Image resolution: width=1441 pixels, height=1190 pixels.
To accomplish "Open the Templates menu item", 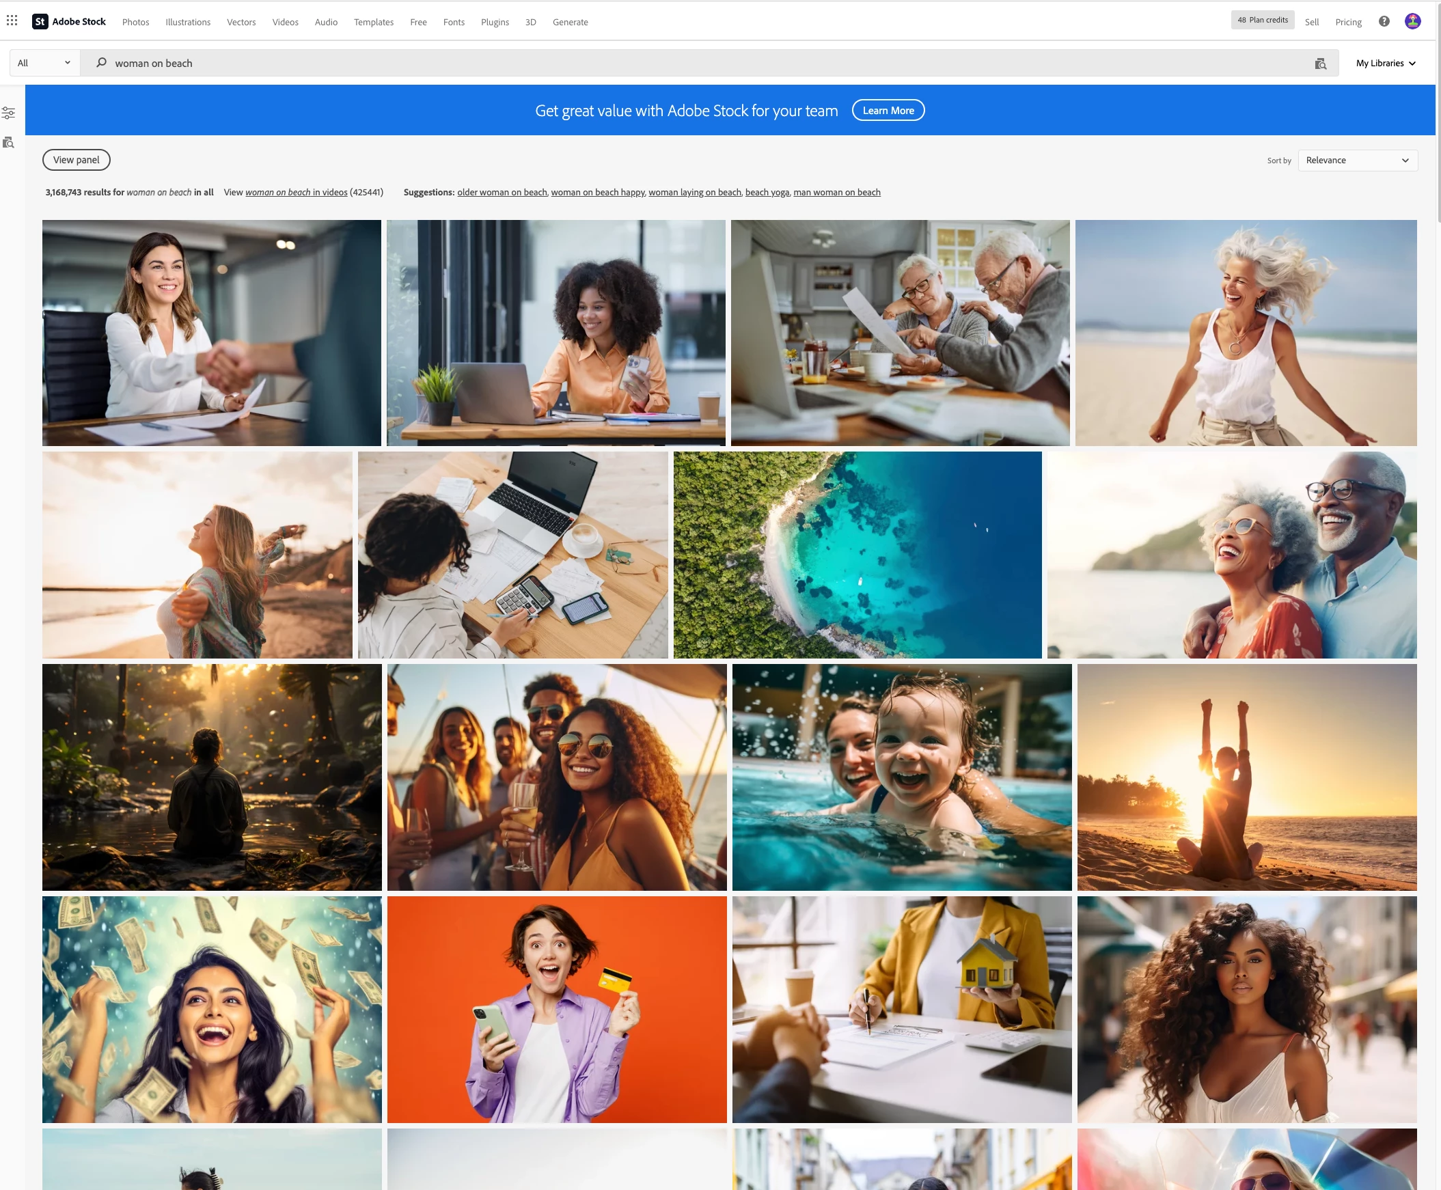I will click(374, 22).
